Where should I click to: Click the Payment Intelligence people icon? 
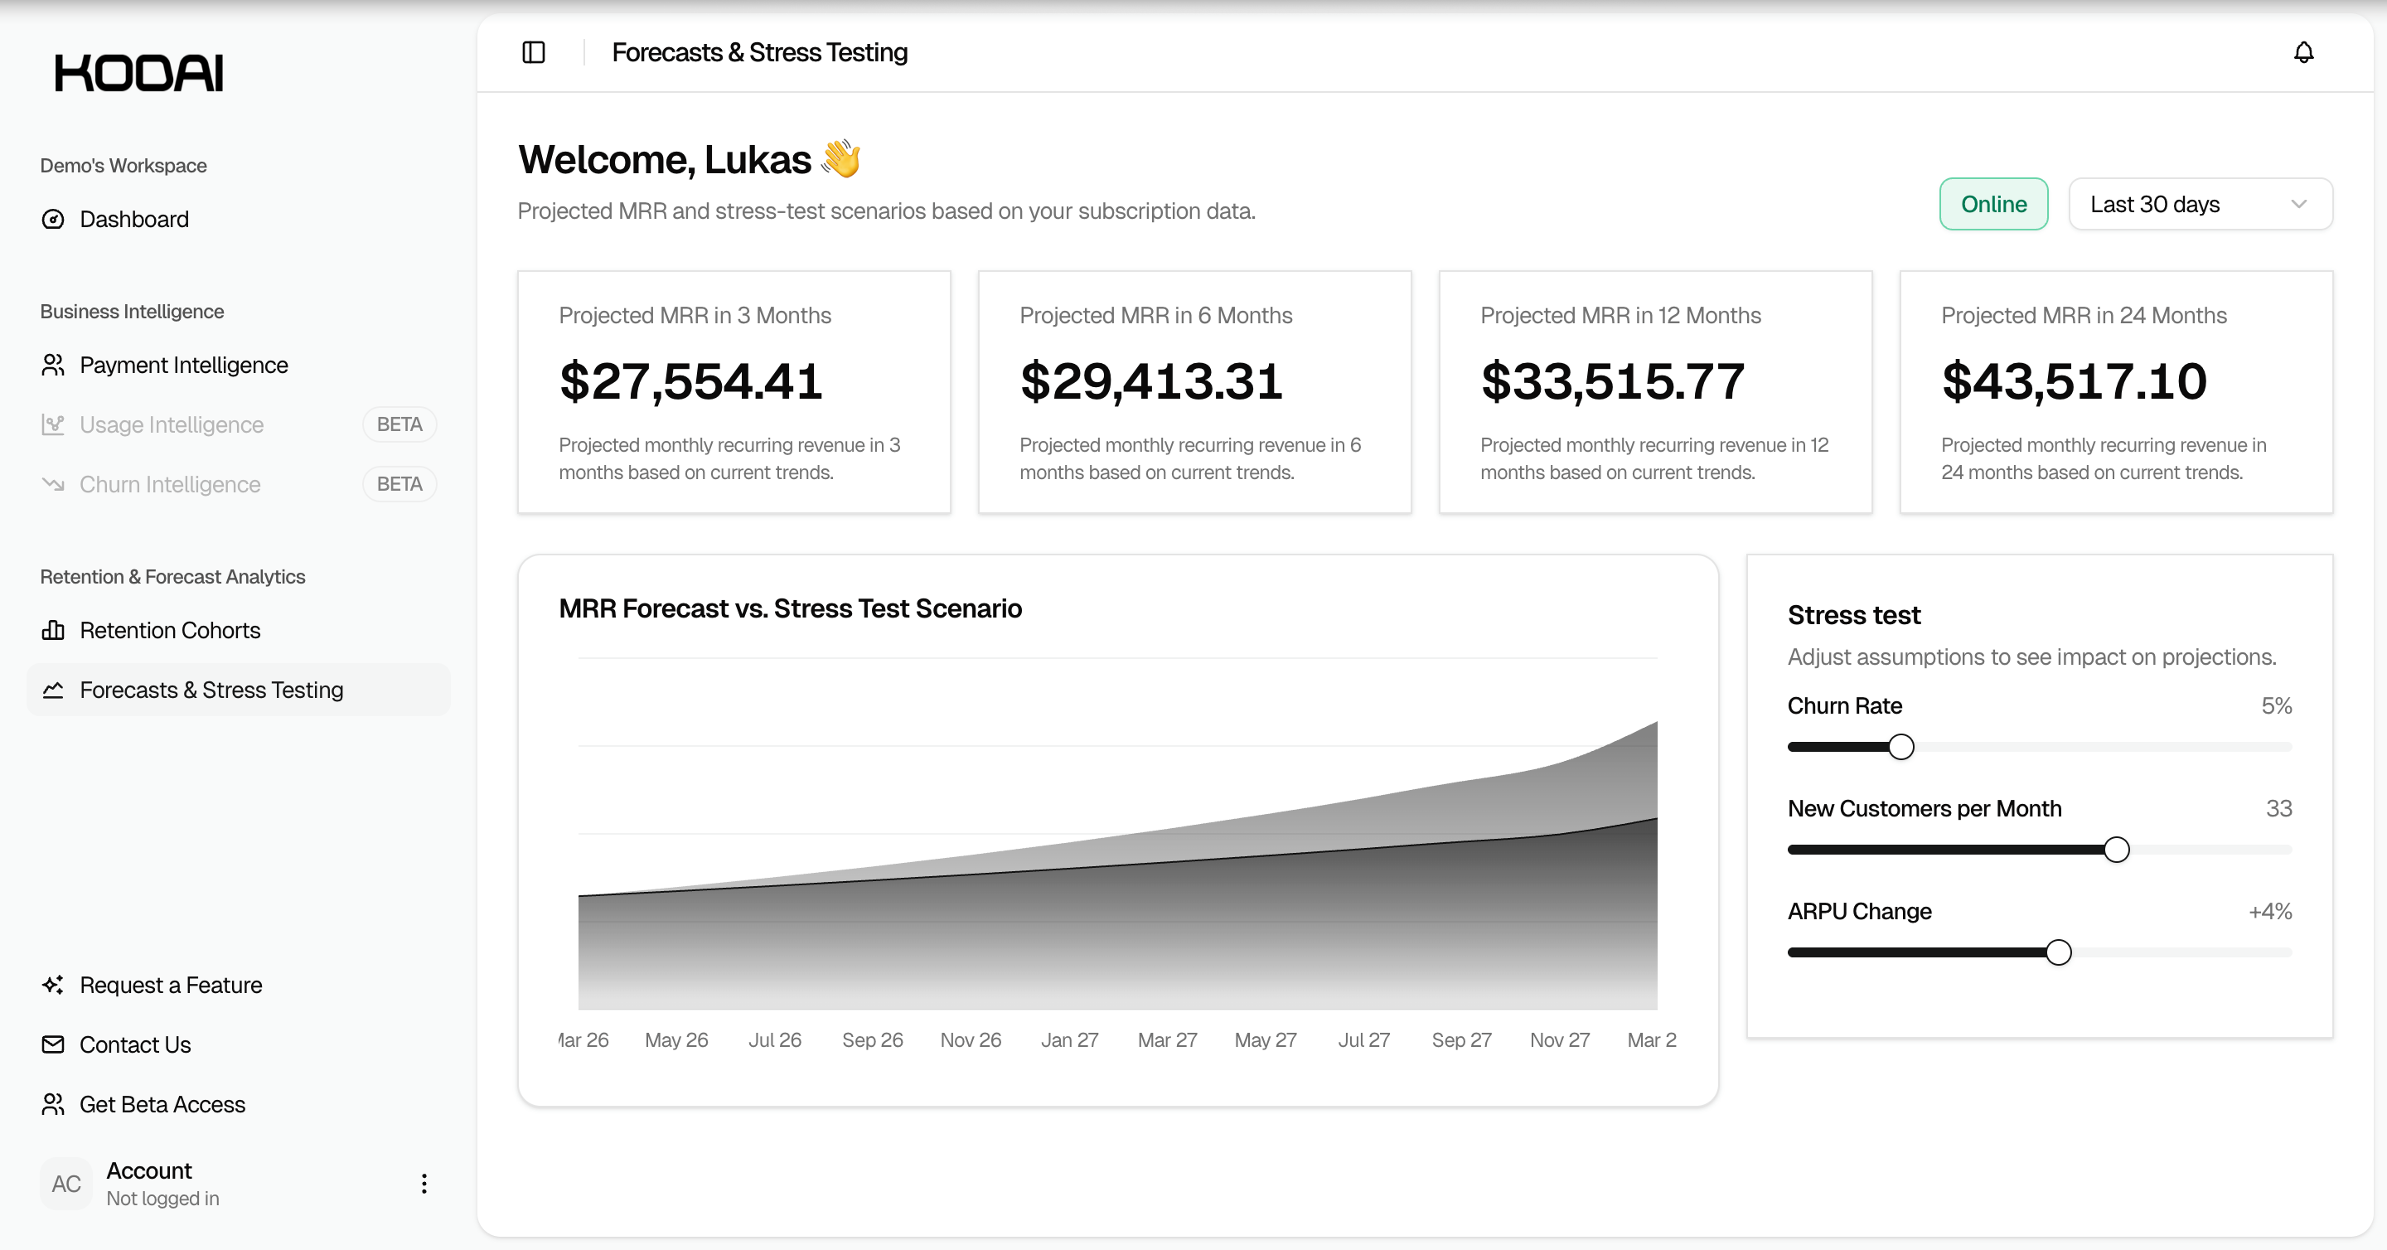pyautogui.click(x=53, y=365)
